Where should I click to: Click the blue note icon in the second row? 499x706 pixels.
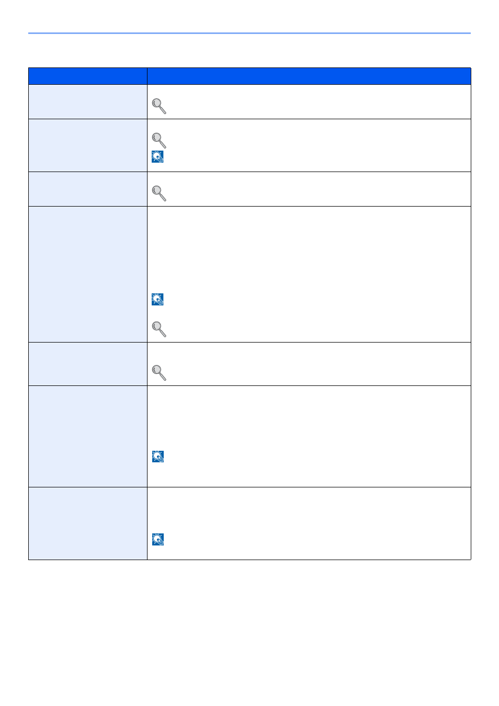click(x=158, y=157)
